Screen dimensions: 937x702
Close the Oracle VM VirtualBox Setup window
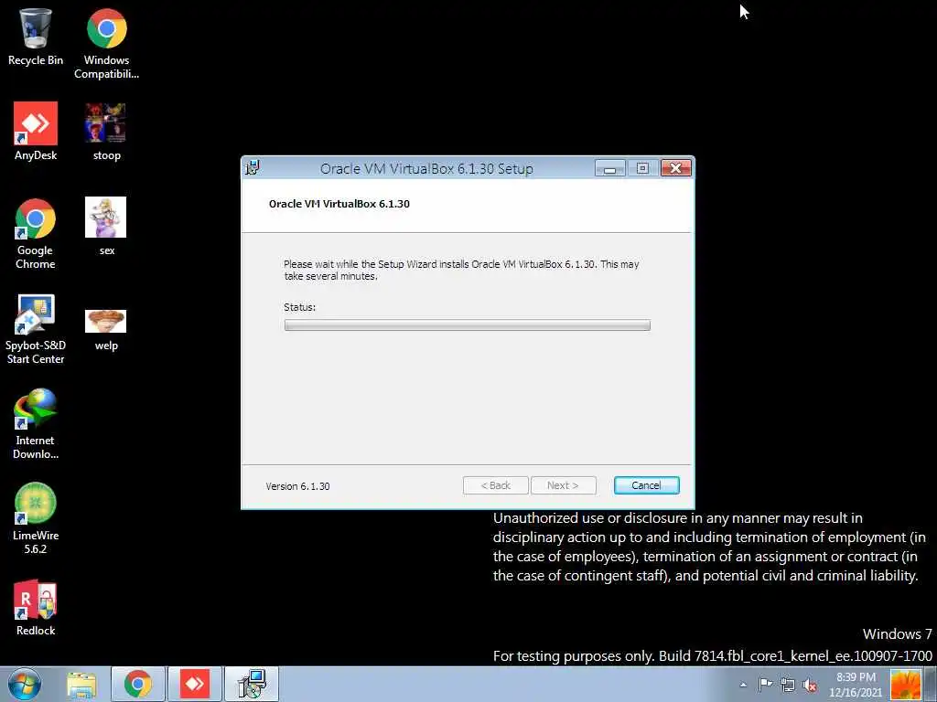(676, 168)
